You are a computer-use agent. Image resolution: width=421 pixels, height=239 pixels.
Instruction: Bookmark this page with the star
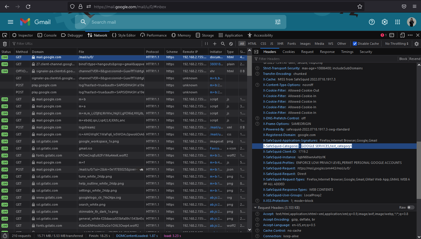pos(360,7)
